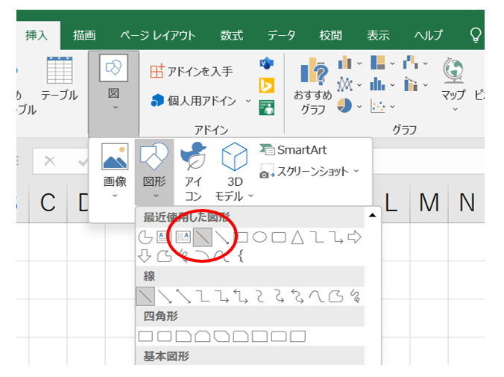The width and height of the screenshot is (504, 377).
Task: Insert an icon via アイコン button
Action: [x=194, y=171]
